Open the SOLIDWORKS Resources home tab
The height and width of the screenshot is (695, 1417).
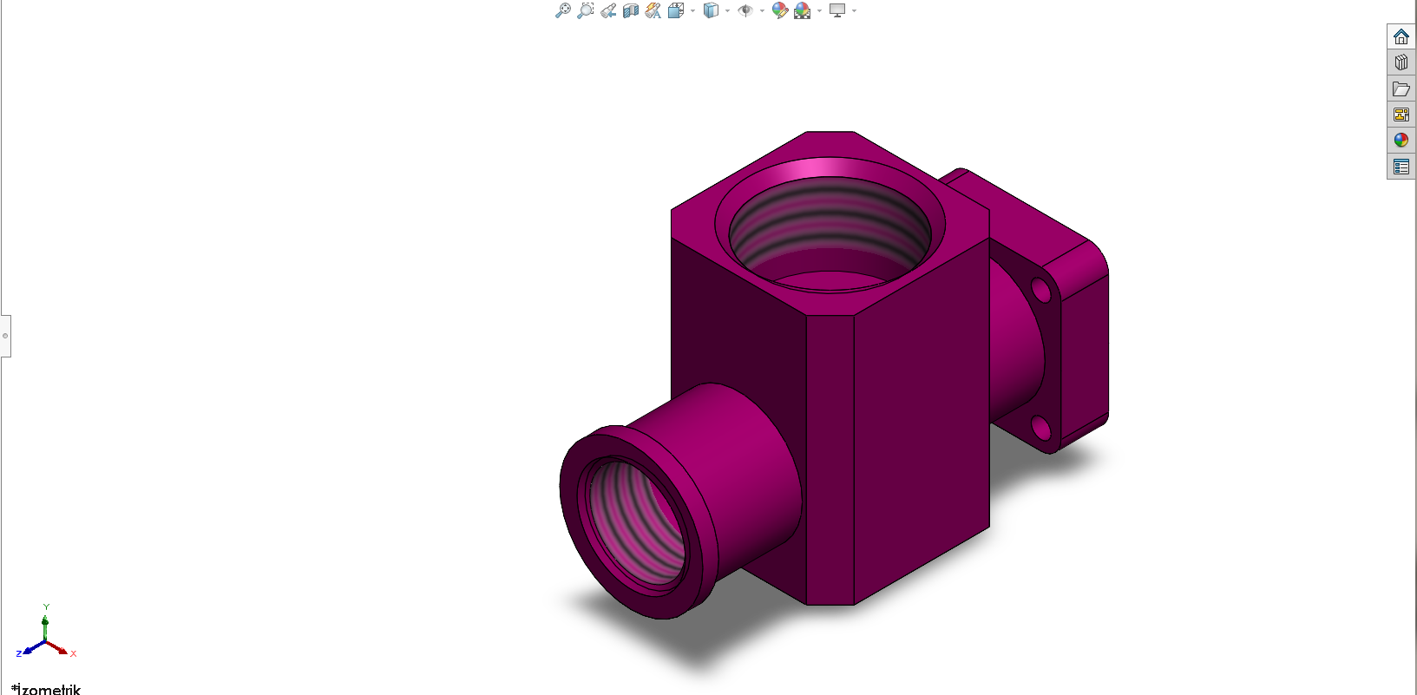[1401, 36]
